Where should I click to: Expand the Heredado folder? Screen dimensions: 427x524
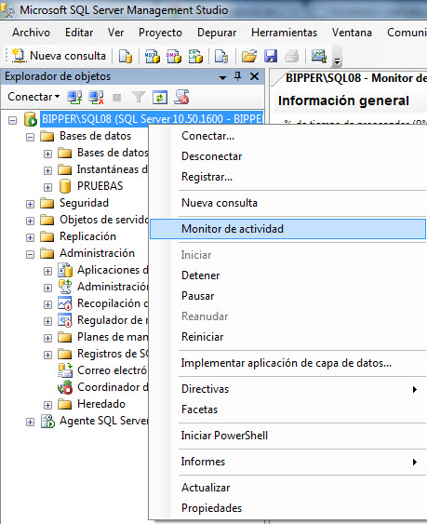click(47, 405)
